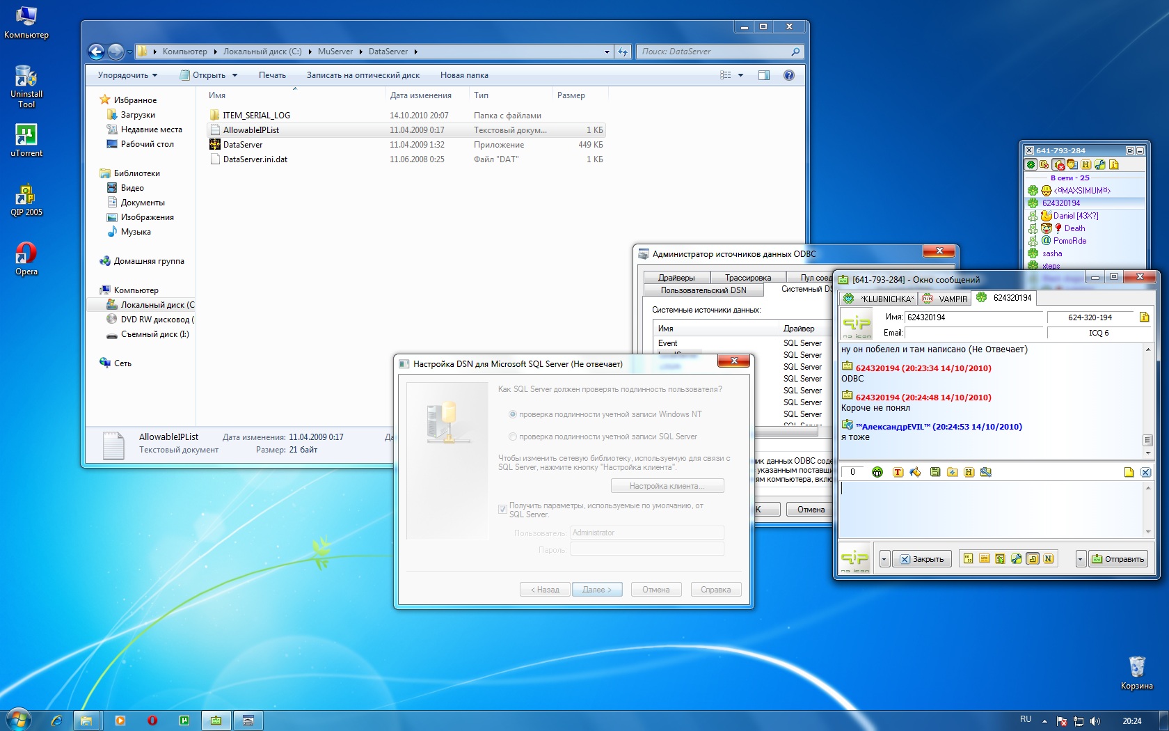This screenshot has height=731, width=1169.
Task: Click the info page icon in the QIP contact list
Action: point(1114,164)
